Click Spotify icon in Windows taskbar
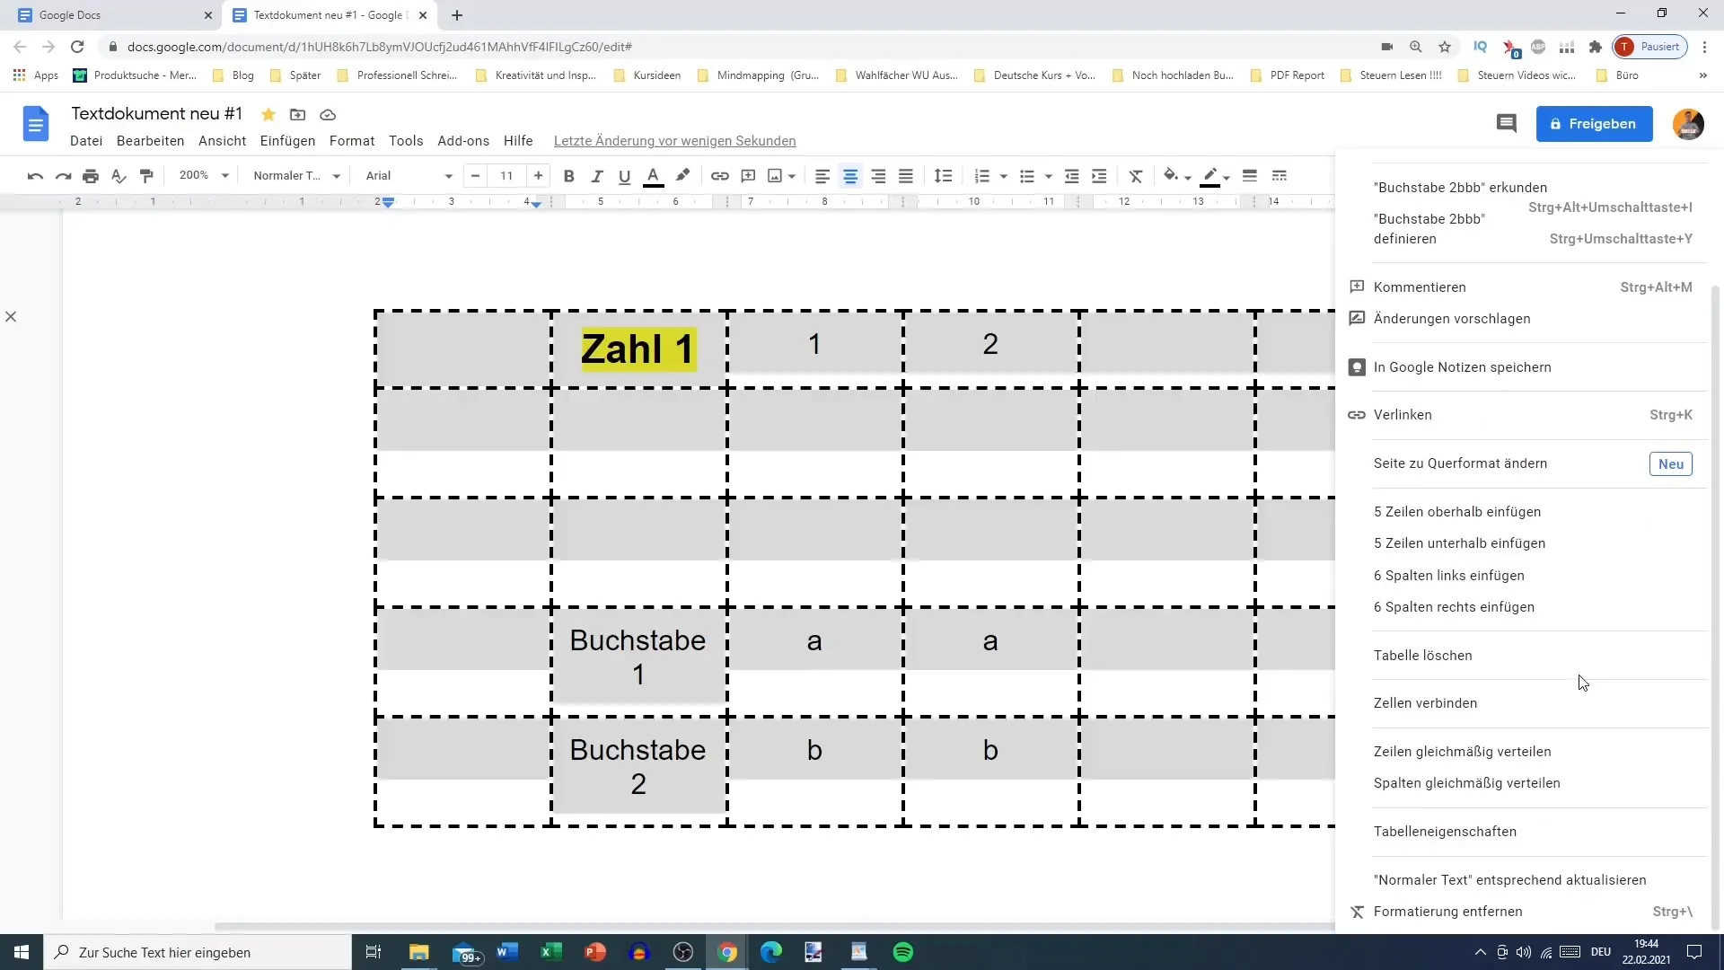Screen dimensions: 1724x970 (902, 951)
